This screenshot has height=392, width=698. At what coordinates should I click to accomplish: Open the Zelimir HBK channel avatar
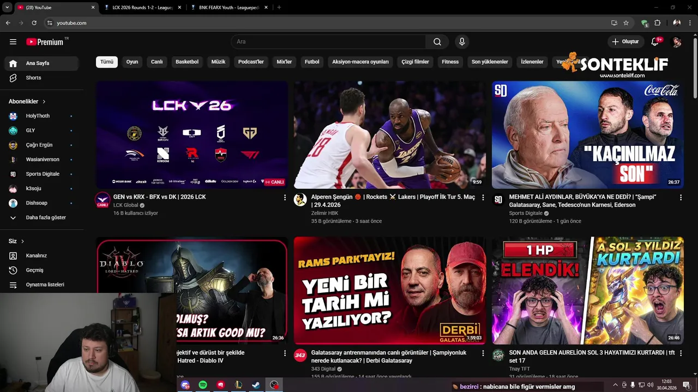point(300,200)
